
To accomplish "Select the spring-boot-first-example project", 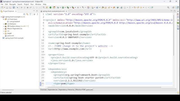I will pos(14,38).
